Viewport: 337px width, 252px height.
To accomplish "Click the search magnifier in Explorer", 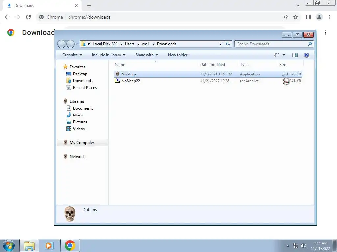I will click(x=310, y=44).
